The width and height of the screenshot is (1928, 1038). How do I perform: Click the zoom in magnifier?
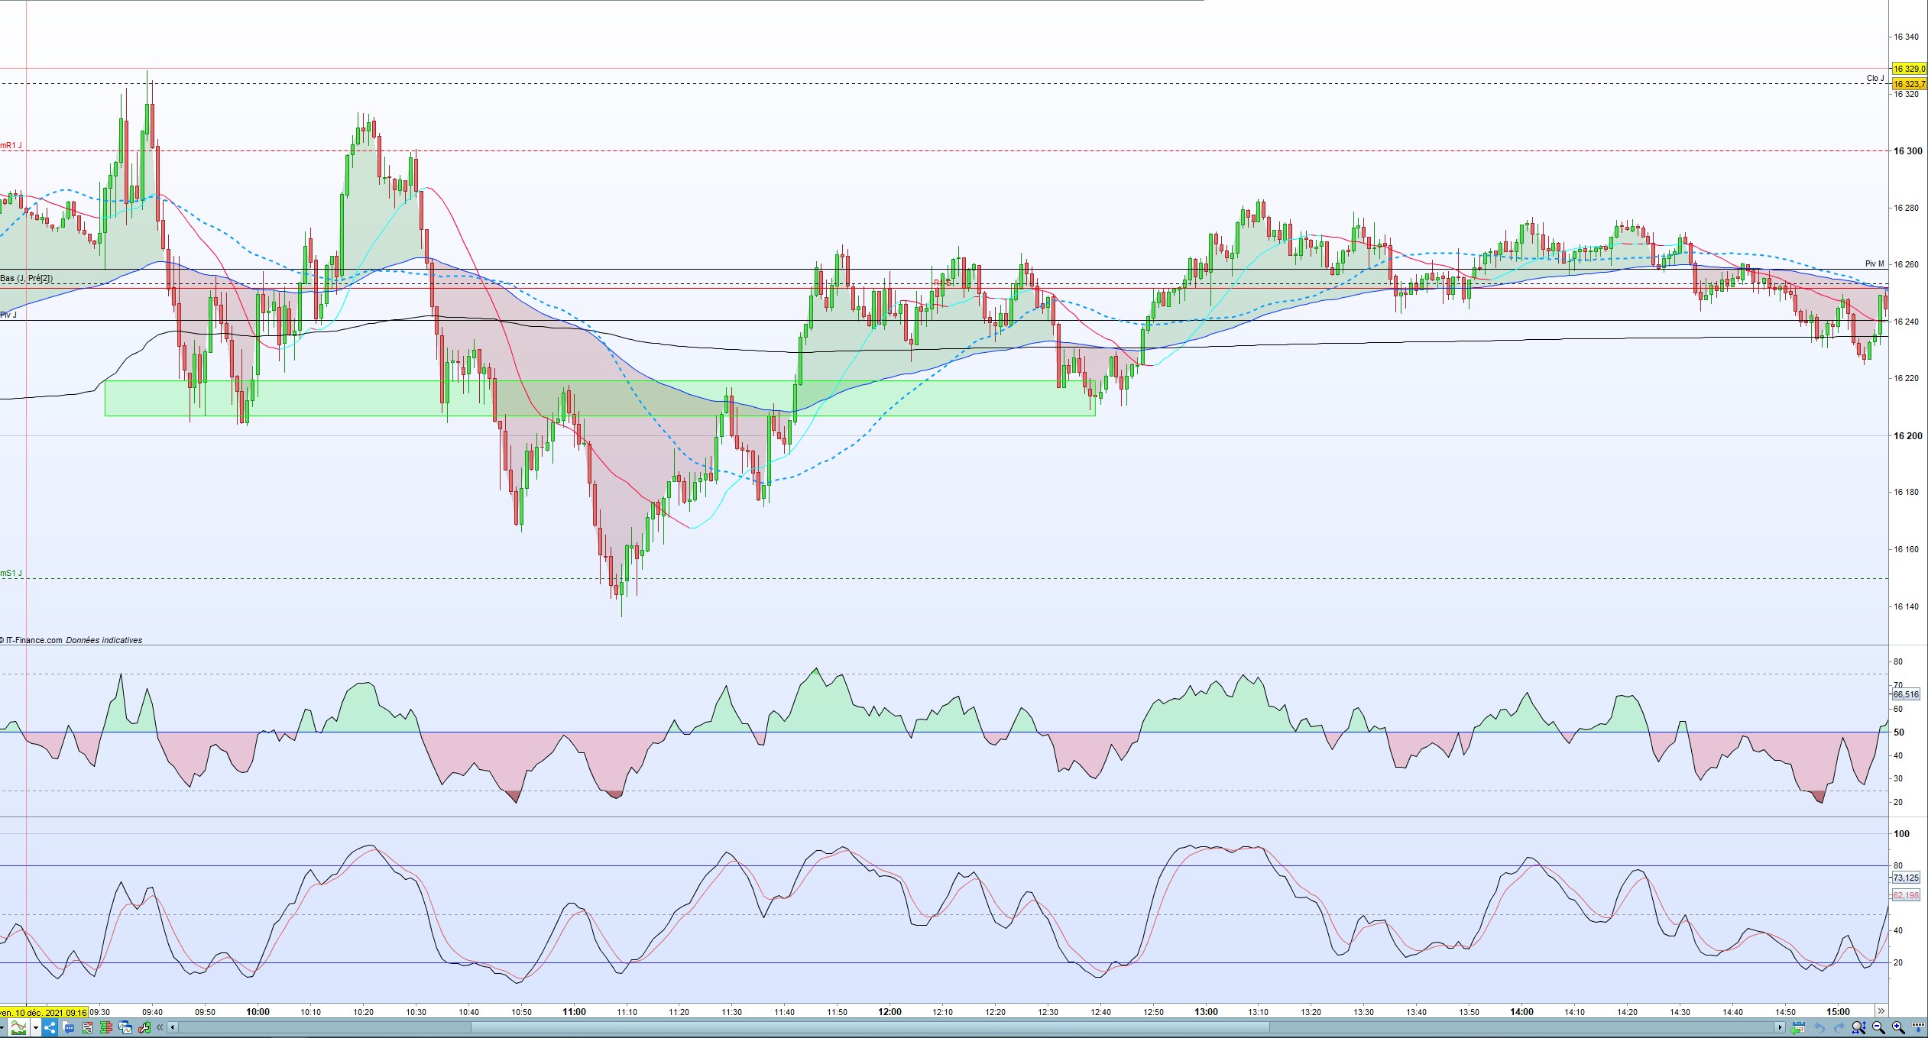pyautogui.click(x=1898, y=1028)
